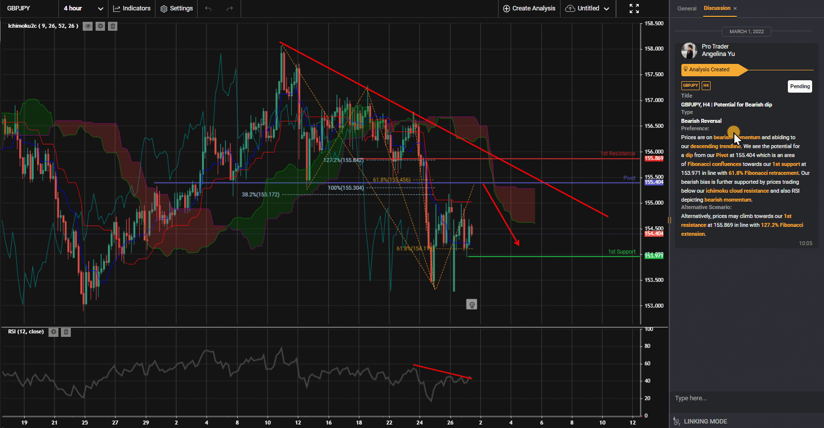Select the Discussion tab
This screenshot has width=824, height=428.
pos(717,8)
